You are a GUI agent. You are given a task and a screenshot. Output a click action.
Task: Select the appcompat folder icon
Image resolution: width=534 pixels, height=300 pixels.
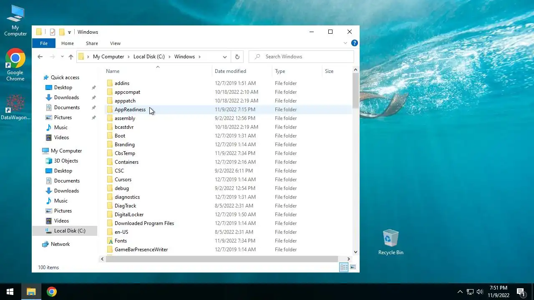tap(110, 92)
